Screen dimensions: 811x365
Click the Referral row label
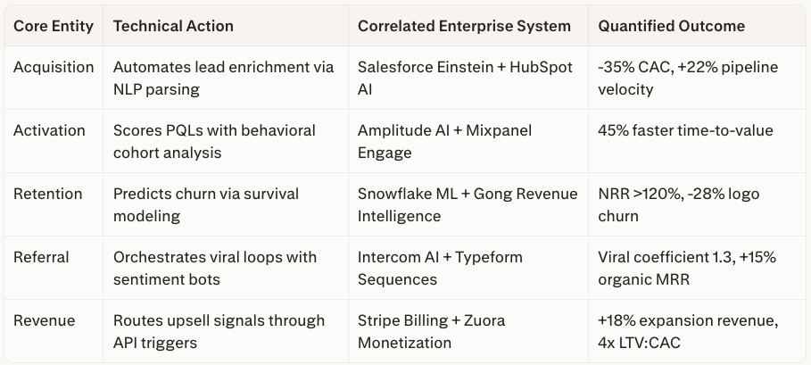pos(44,257)
